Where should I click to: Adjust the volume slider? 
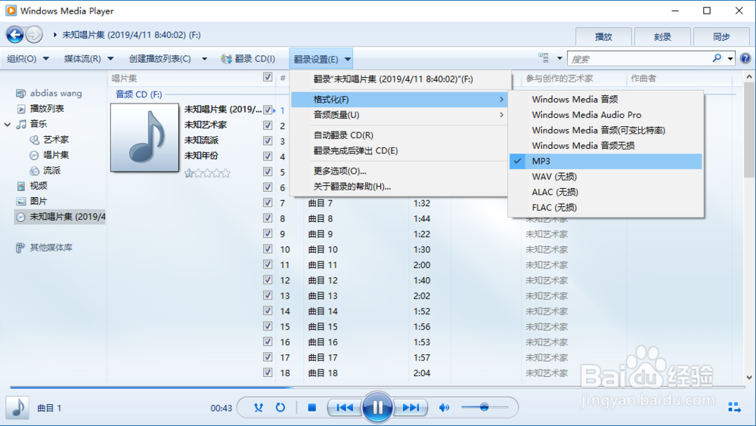coord(485,408)
